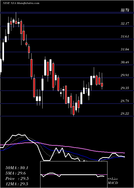
Task: Click the 29.91 price level label
Action: coord(125,75)
